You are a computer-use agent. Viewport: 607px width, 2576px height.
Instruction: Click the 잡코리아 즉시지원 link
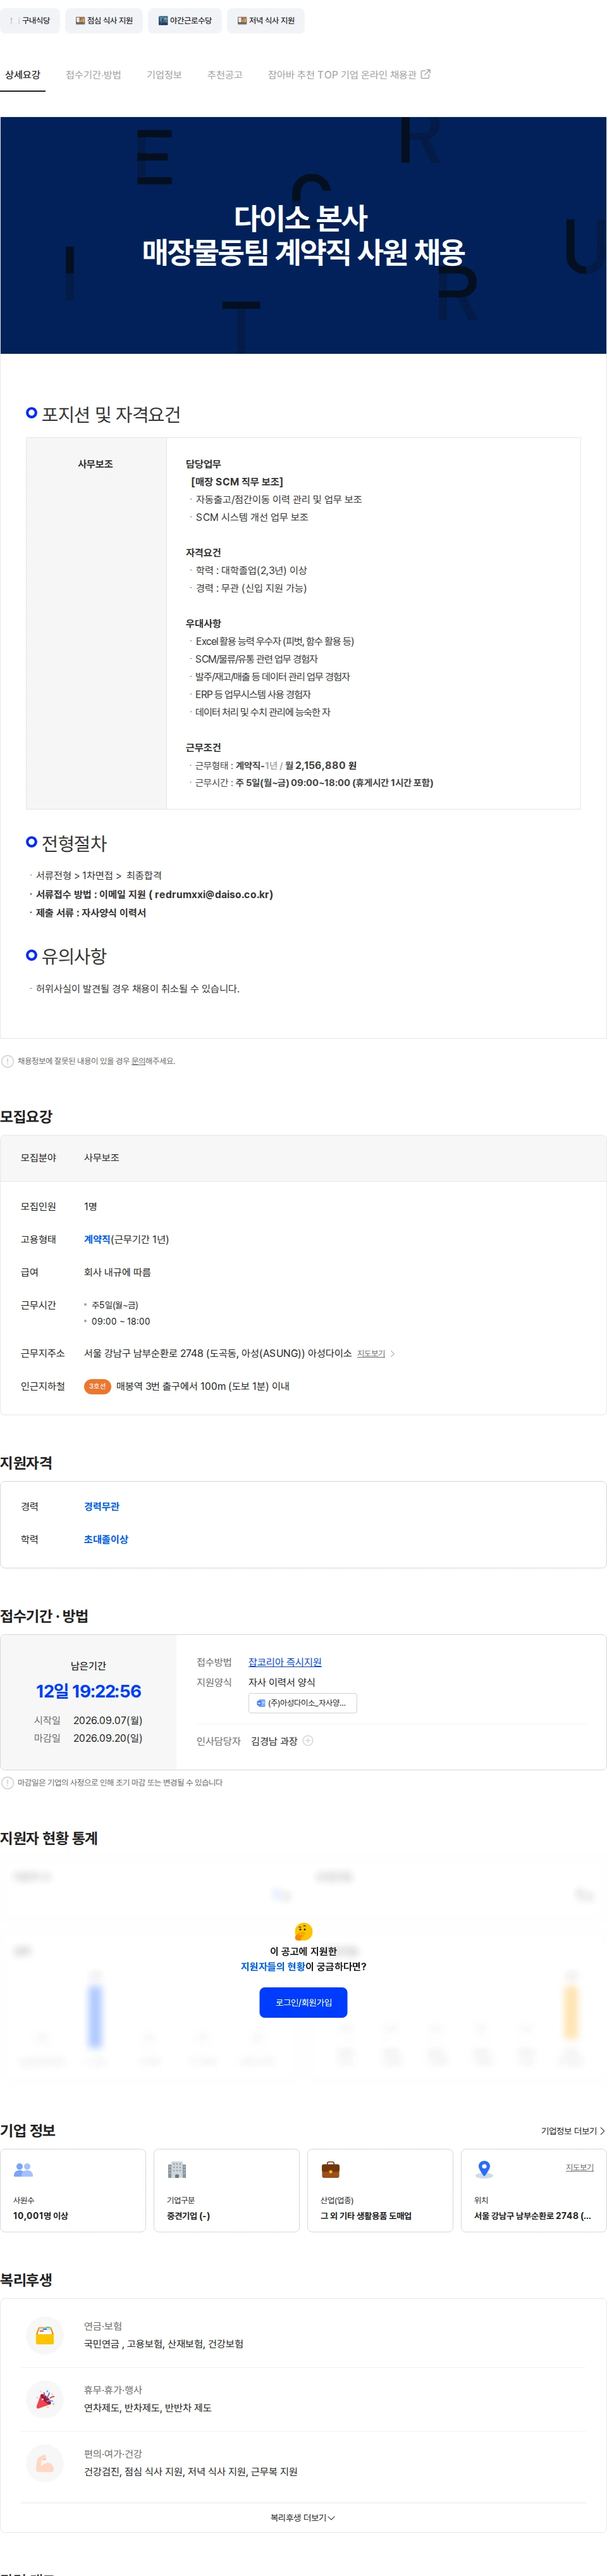click(285, 1662)
